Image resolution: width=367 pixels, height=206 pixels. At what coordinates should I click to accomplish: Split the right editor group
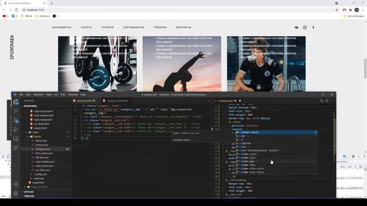(x=327, y=101)
